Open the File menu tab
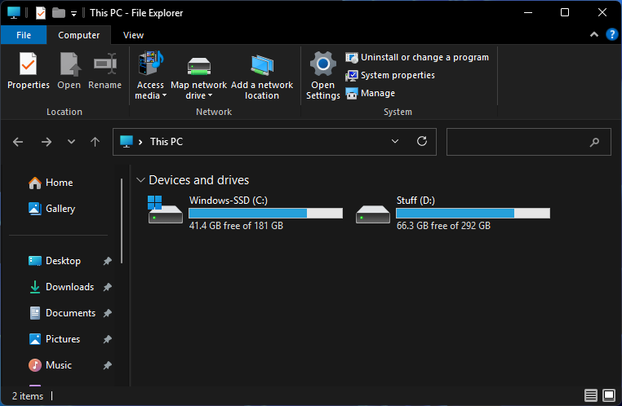The image size is (622, 406). pos(24,35)
